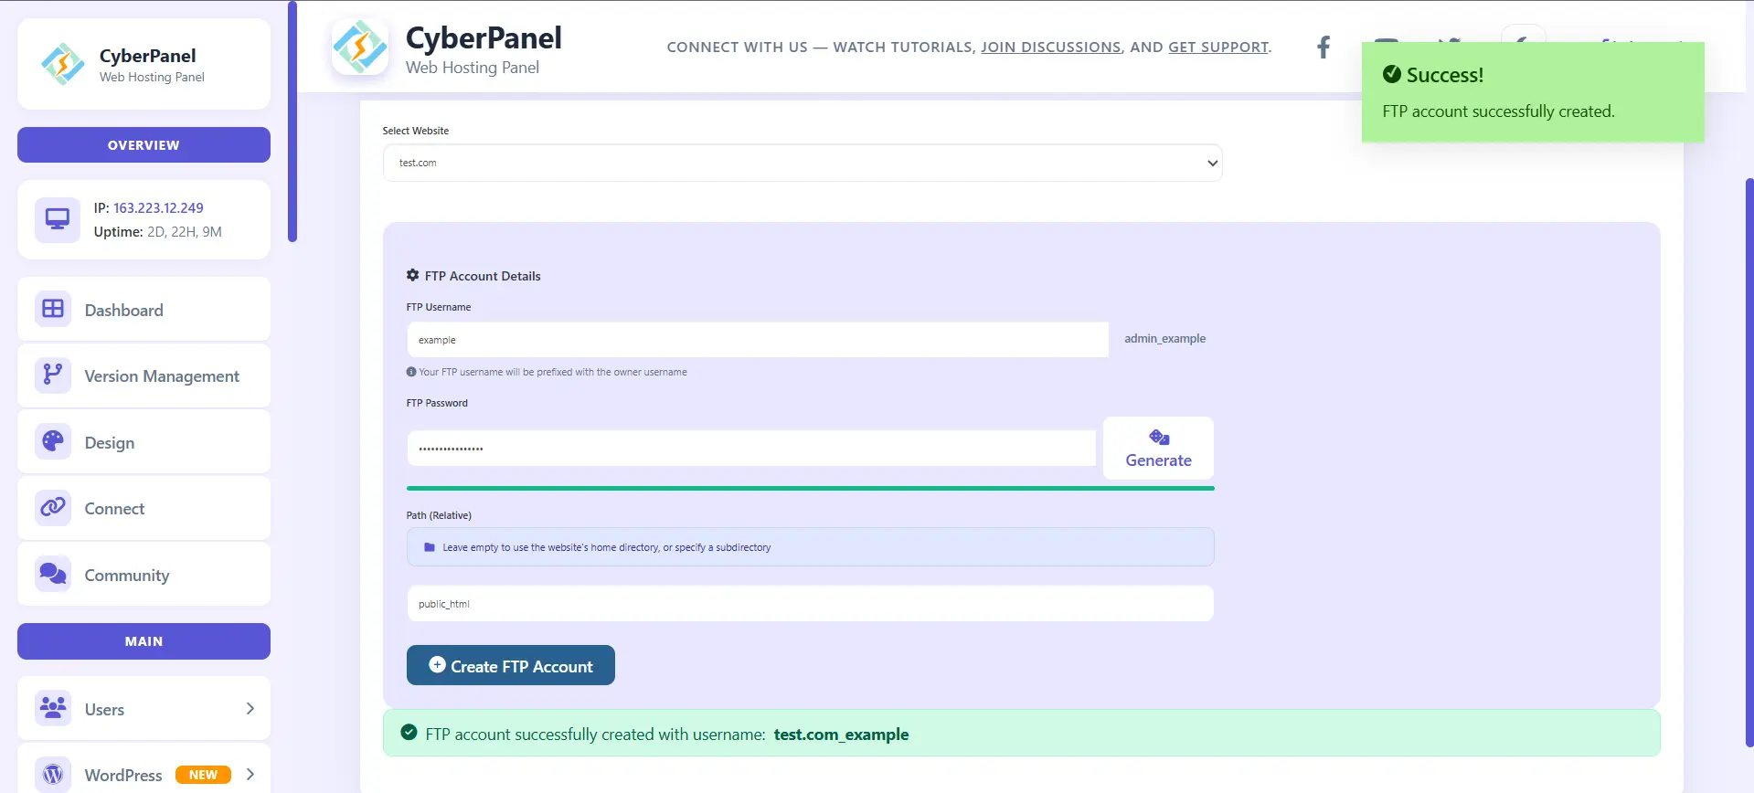This screenshot has width=1754, height=793.
Task: Click the Users group icon
Action: click(x=53, y=708)
